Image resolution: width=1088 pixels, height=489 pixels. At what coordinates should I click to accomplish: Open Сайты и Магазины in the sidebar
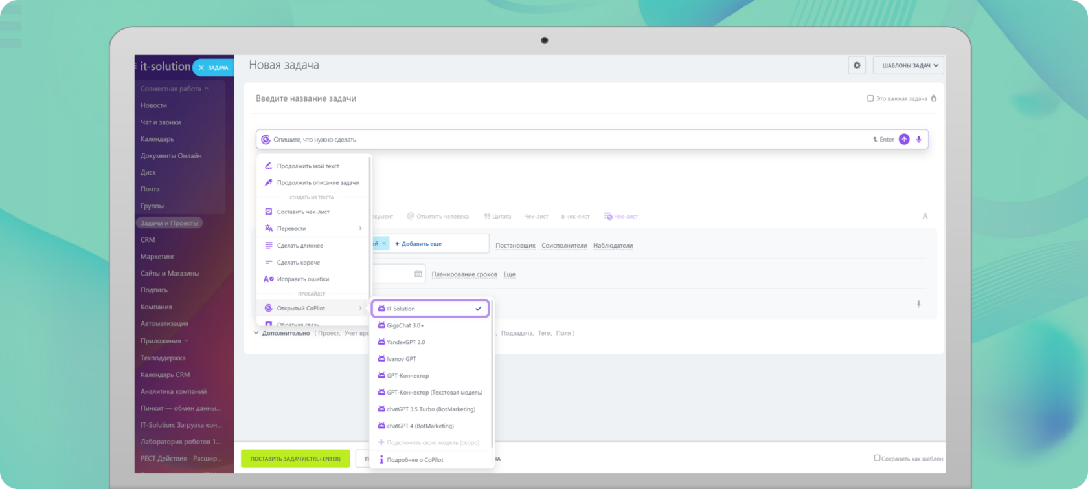(170, 274)
